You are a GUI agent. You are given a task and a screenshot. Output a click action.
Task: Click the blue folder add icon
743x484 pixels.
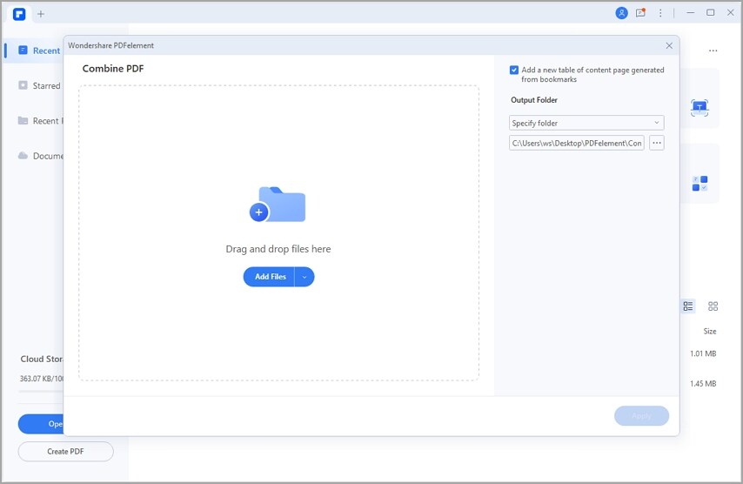[x=278, y=205]
